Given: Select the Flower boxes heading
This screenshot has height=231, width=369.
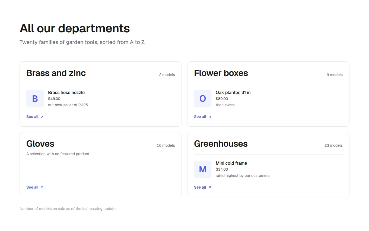Looking at the screenshot, I should (x=221, y=73).
